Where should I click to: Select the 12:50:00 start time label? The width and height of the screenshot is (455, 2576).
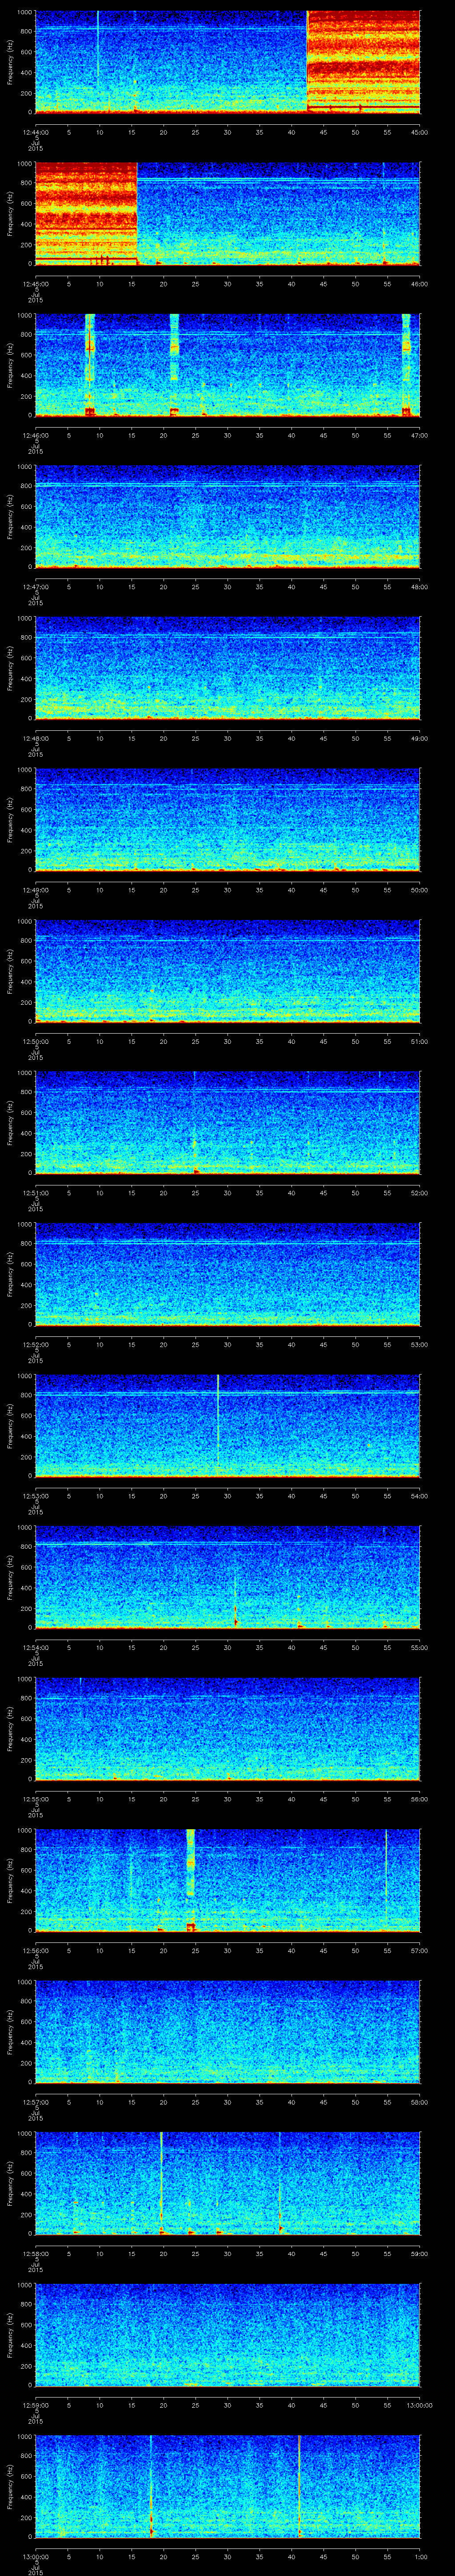coord(35,1041)
